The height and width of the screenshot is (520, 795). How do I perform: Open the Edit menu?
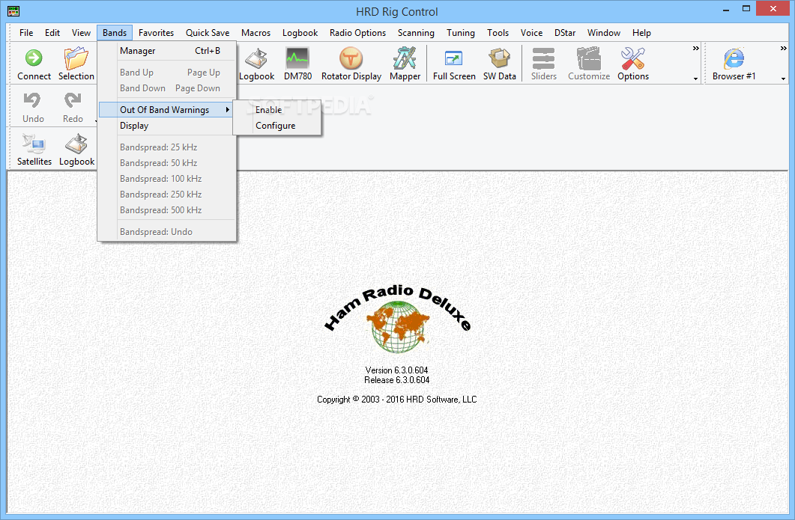52,32
